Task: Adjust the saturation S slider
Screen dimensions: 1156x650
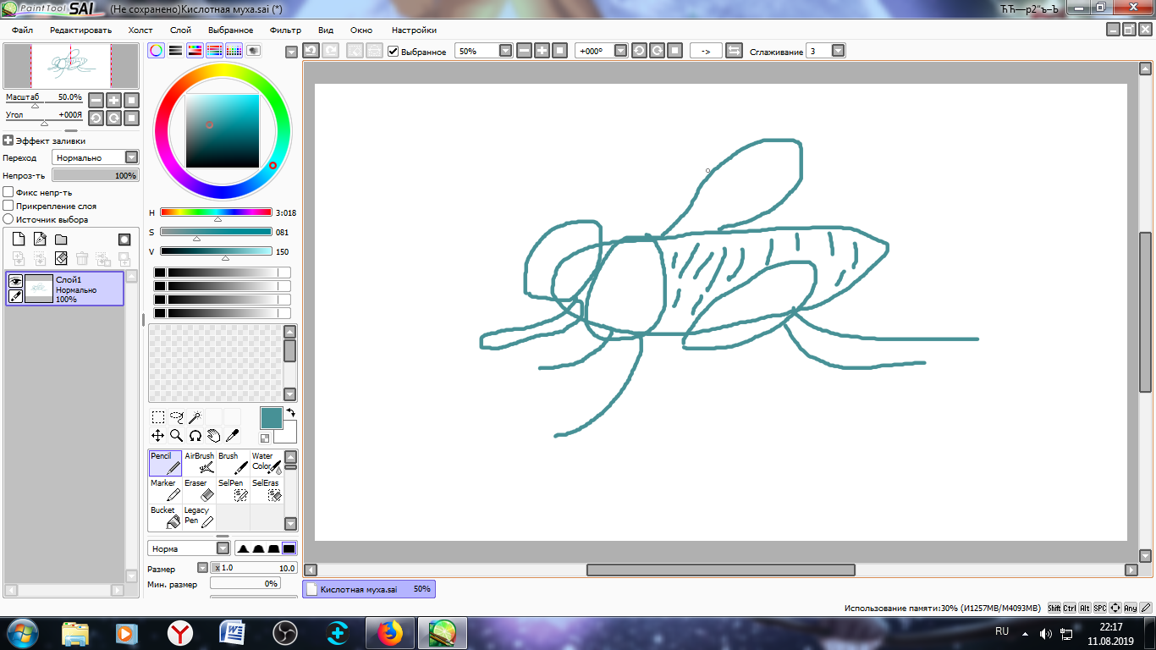Action: click(217, 232)
